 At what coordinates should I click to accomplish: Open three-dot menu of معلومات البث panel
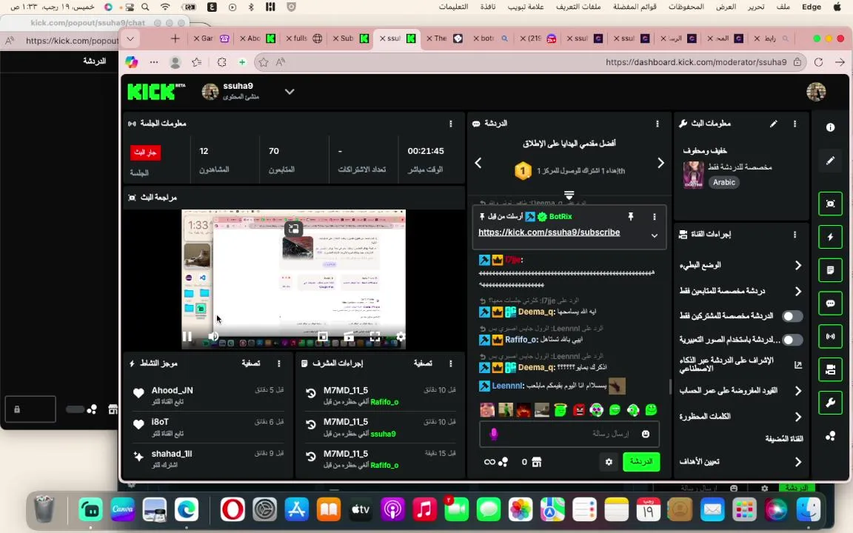coord(795,124)
